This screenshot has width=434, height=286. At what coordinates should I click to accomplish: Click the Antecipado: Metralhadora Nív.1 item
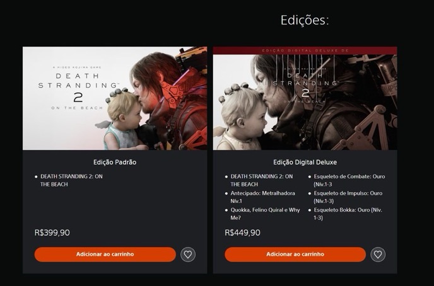click(262, 197)
